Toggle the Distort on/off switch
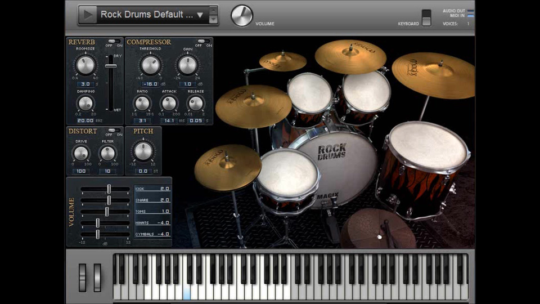The width and height of the screenshot is (540, 304). [x=114, y=130]
